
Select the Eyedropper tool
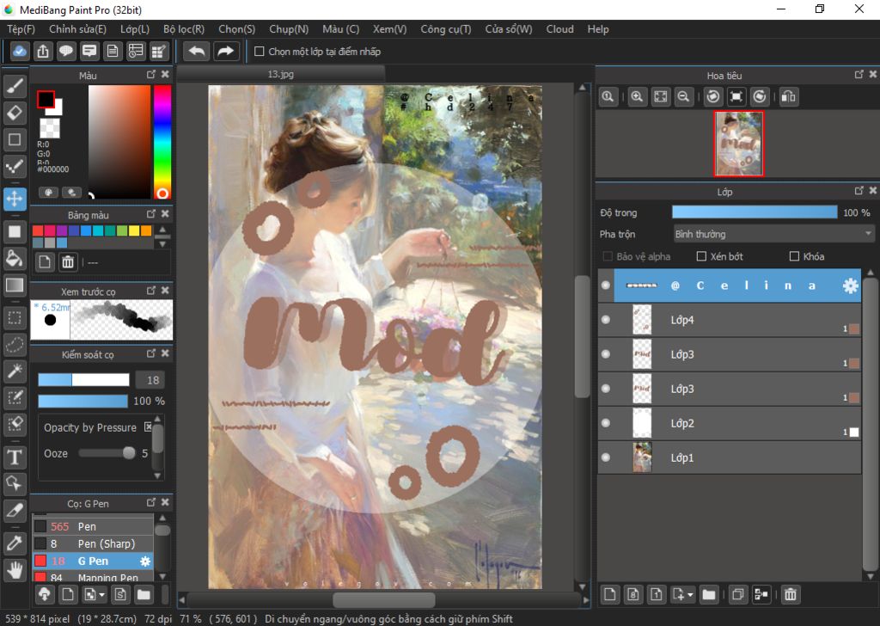(15, 543)
